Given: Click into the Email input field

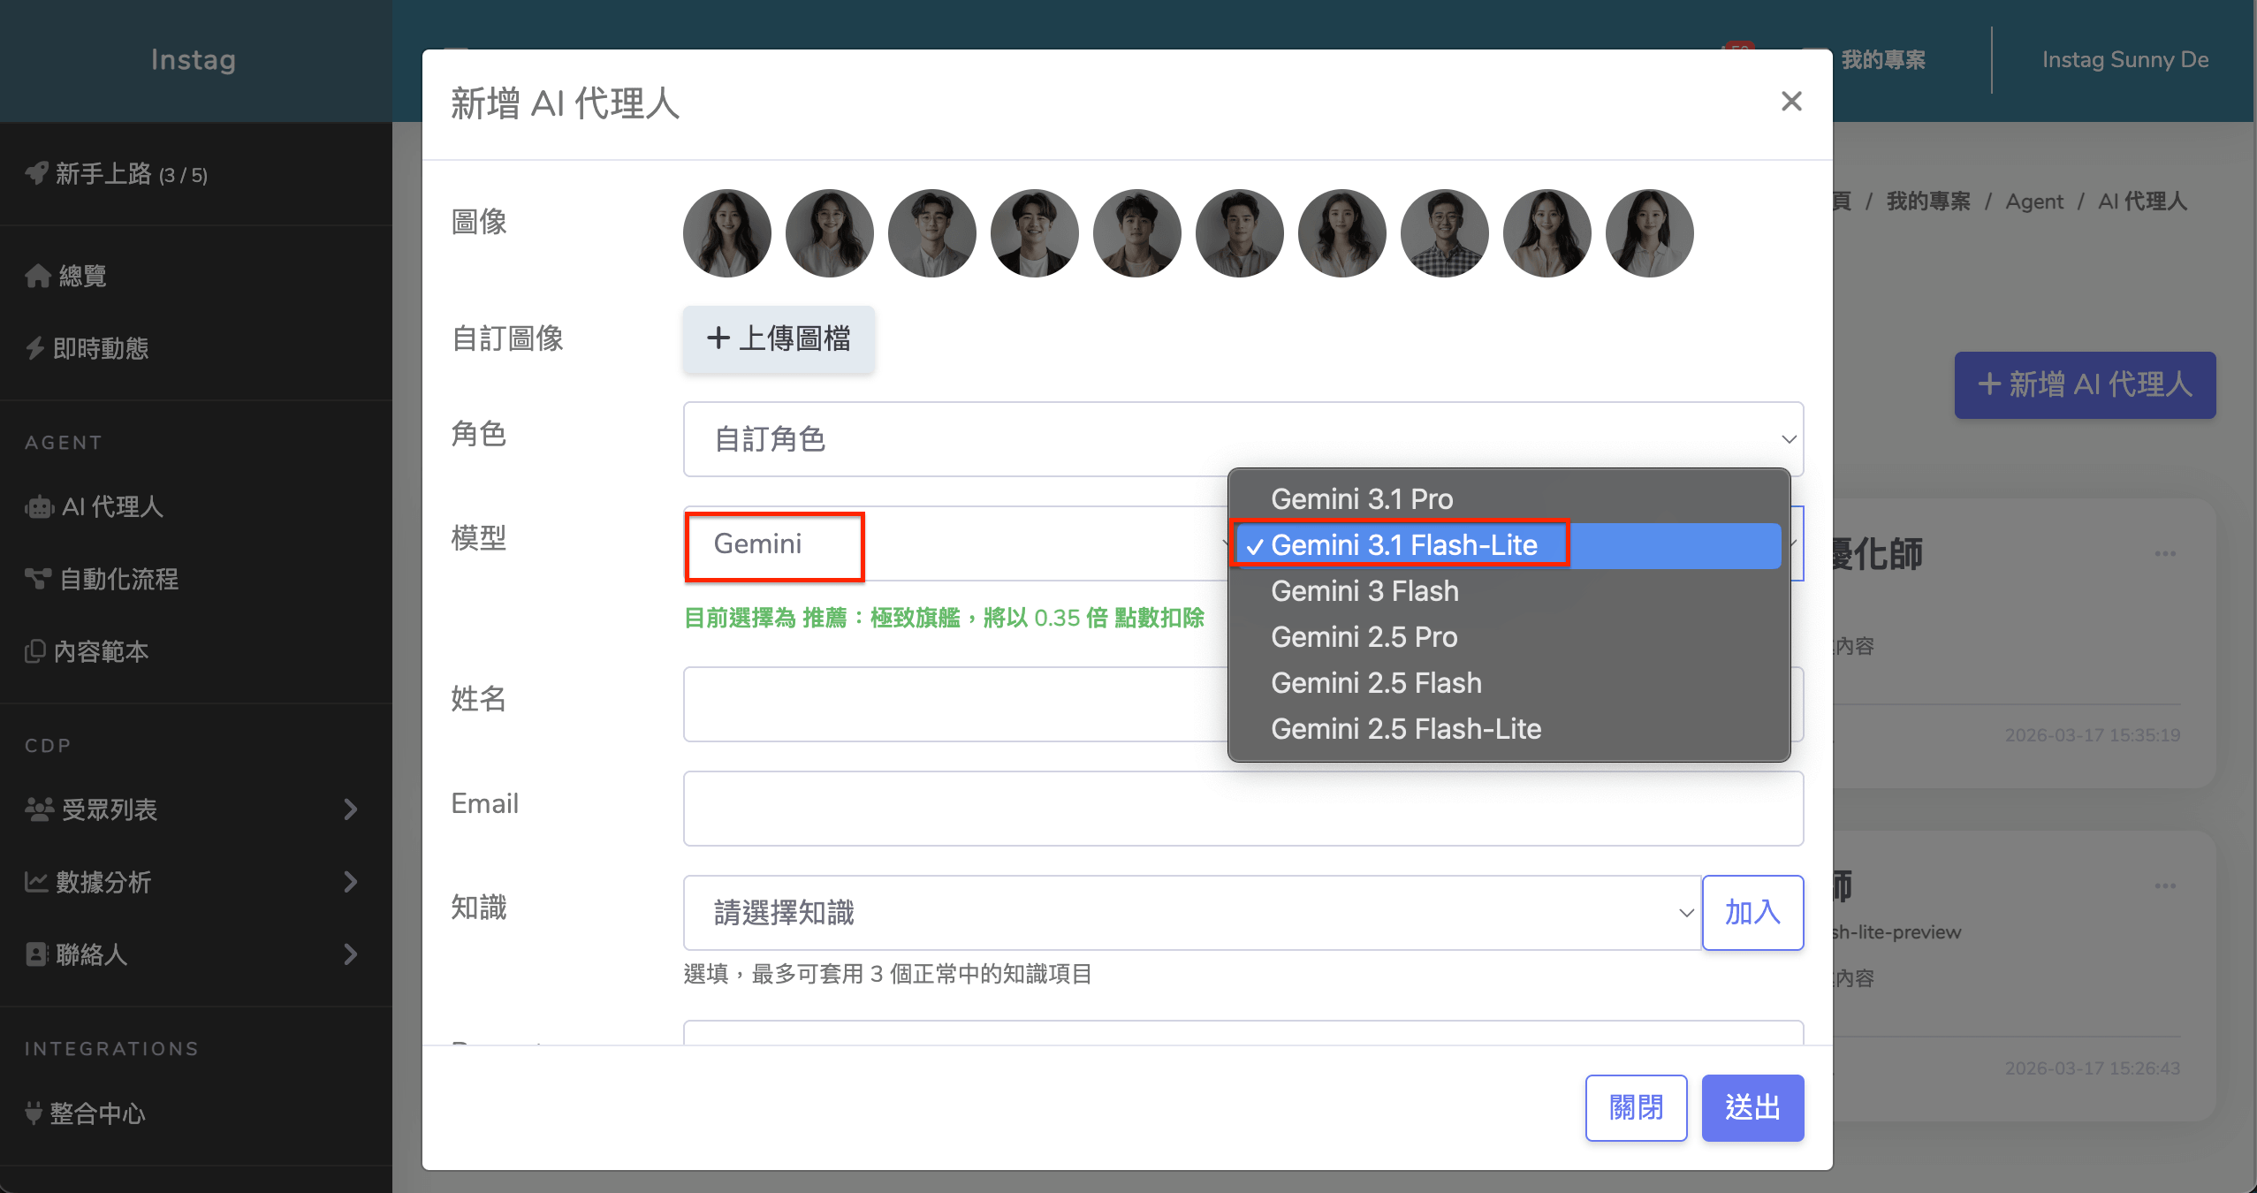Looking at the screenshot, I should (1242, 809).
